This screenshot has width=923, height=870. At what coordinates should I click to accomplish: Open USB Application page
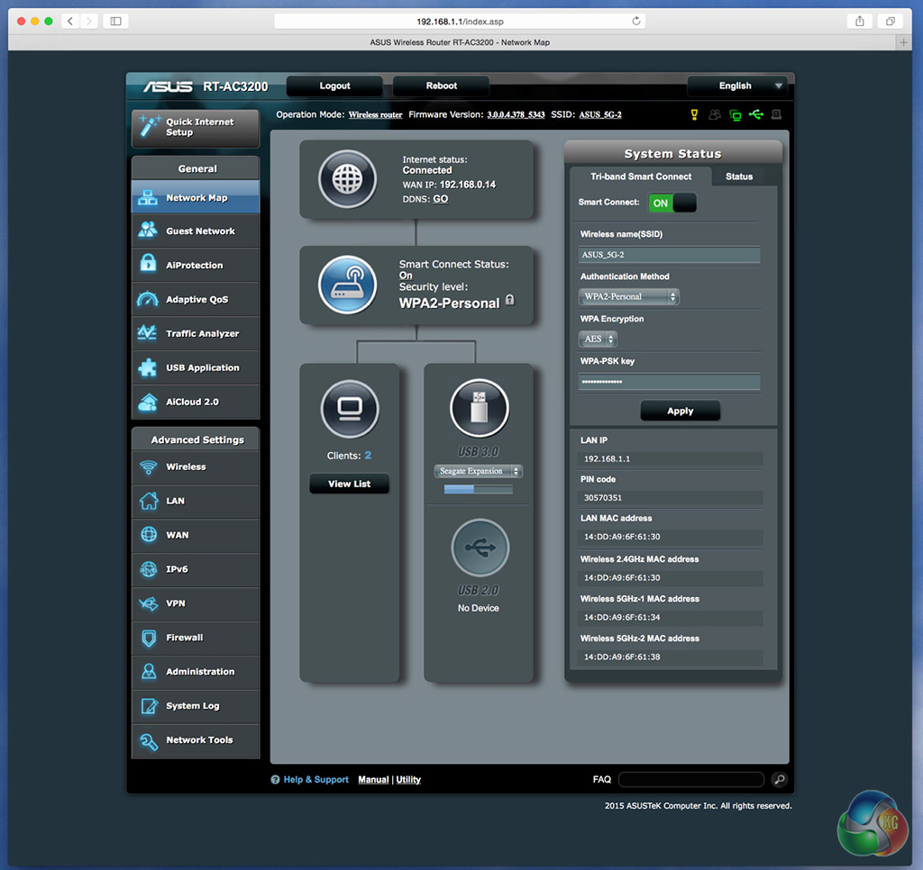tap(196, 367)
